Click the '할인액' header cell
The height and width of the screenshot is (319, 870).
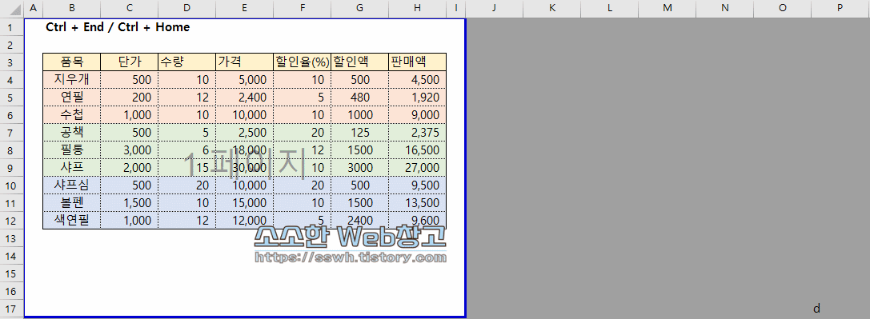(360, 62)
